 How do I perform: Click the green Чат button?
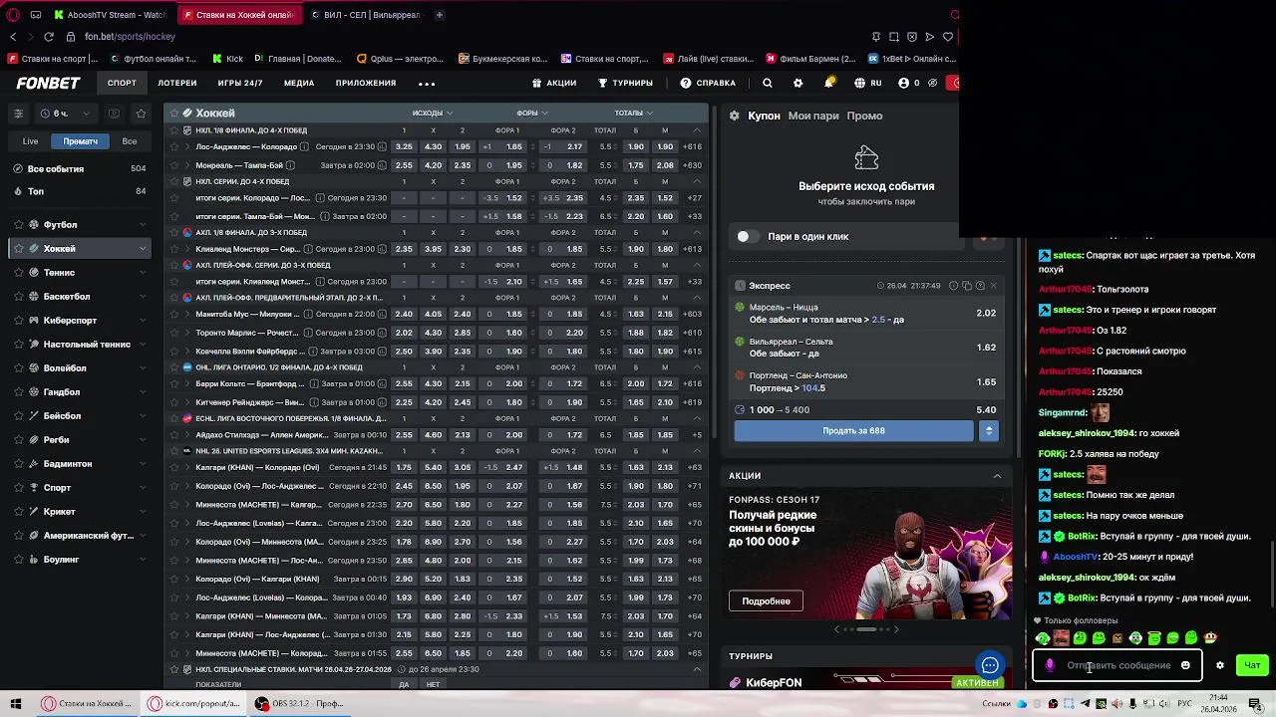pyautogui.click(x=1252, y=665)
